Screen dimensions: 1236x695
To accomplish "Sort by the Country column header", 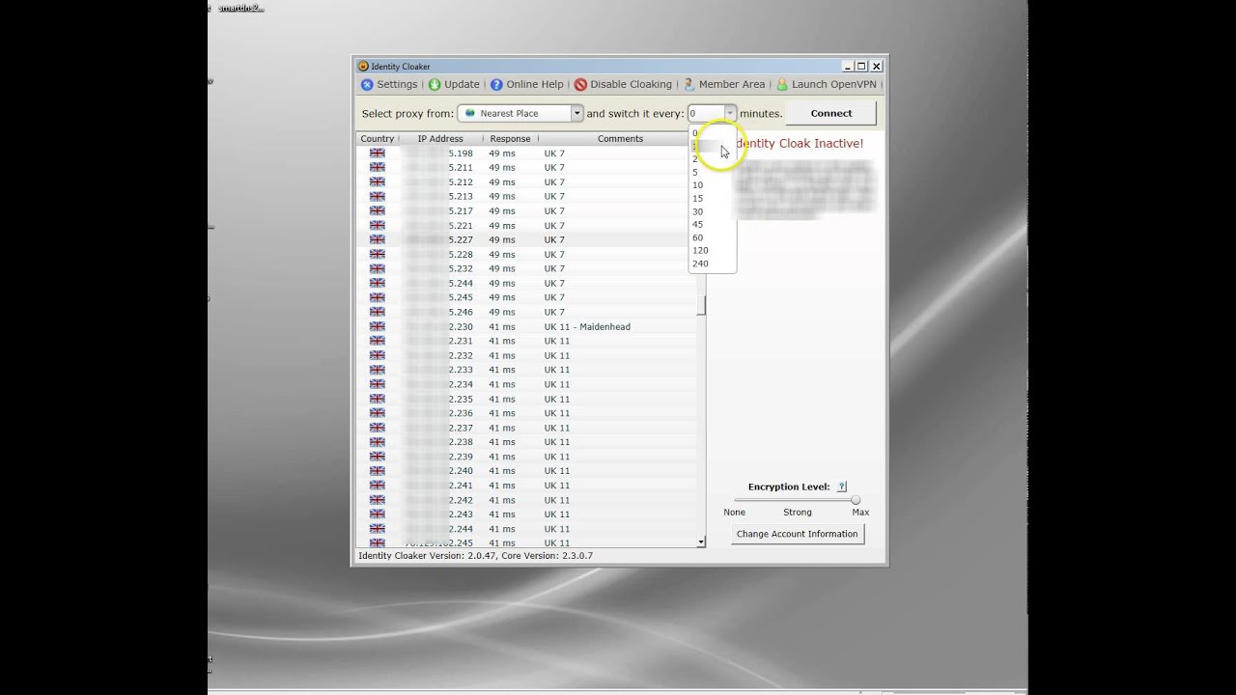I will click(x=377, y=139).
